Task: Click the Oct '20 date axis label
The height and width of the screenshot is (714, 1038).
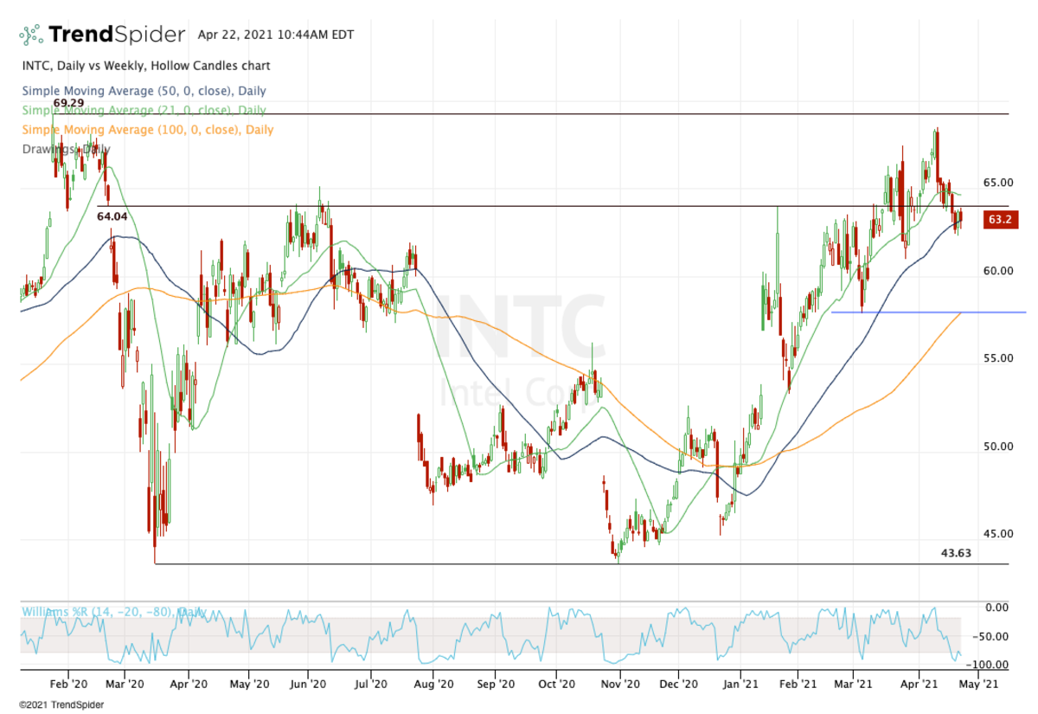Action: (555, 683)
